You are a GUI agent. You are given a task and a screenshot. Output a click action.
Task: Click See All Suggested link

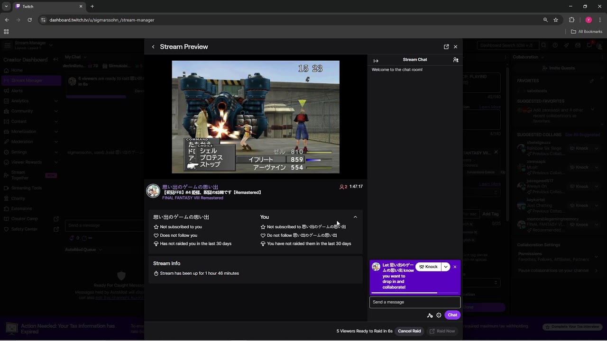coord(582,135)
